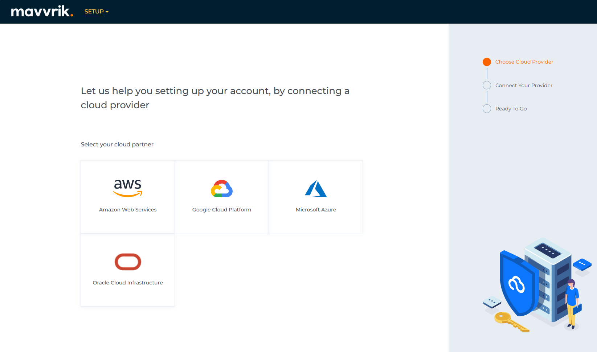Click the Choose Cloud Provider step label
Image resolution: width=597 pixels, height=352 pixels.
(524, 62)
